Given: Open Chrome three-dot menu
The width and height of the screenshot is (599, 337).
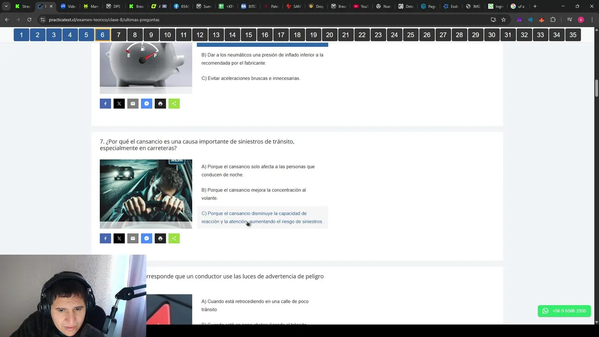Looking at the screenshot, I should (592, 20).
